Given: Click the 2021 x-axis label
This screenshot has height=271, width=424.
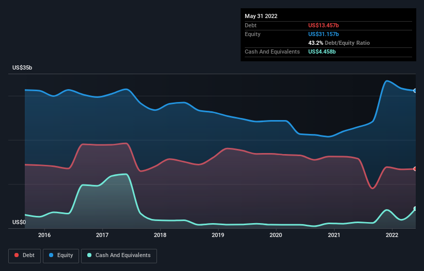Looking at the screenshot, I should [x=334, y=235].
